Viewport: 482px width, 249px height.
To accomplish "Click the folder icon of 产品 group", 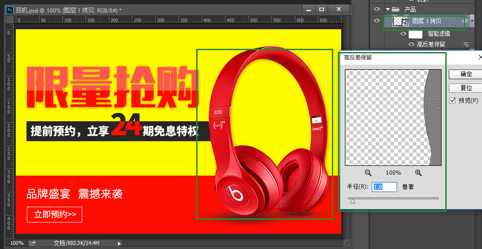I will pyautogui.click(x=396, y=9).
